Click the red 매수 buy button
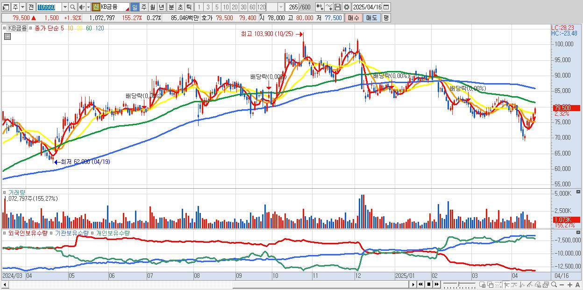The height and width of the screenshot is (290, 583). point(354,17)
